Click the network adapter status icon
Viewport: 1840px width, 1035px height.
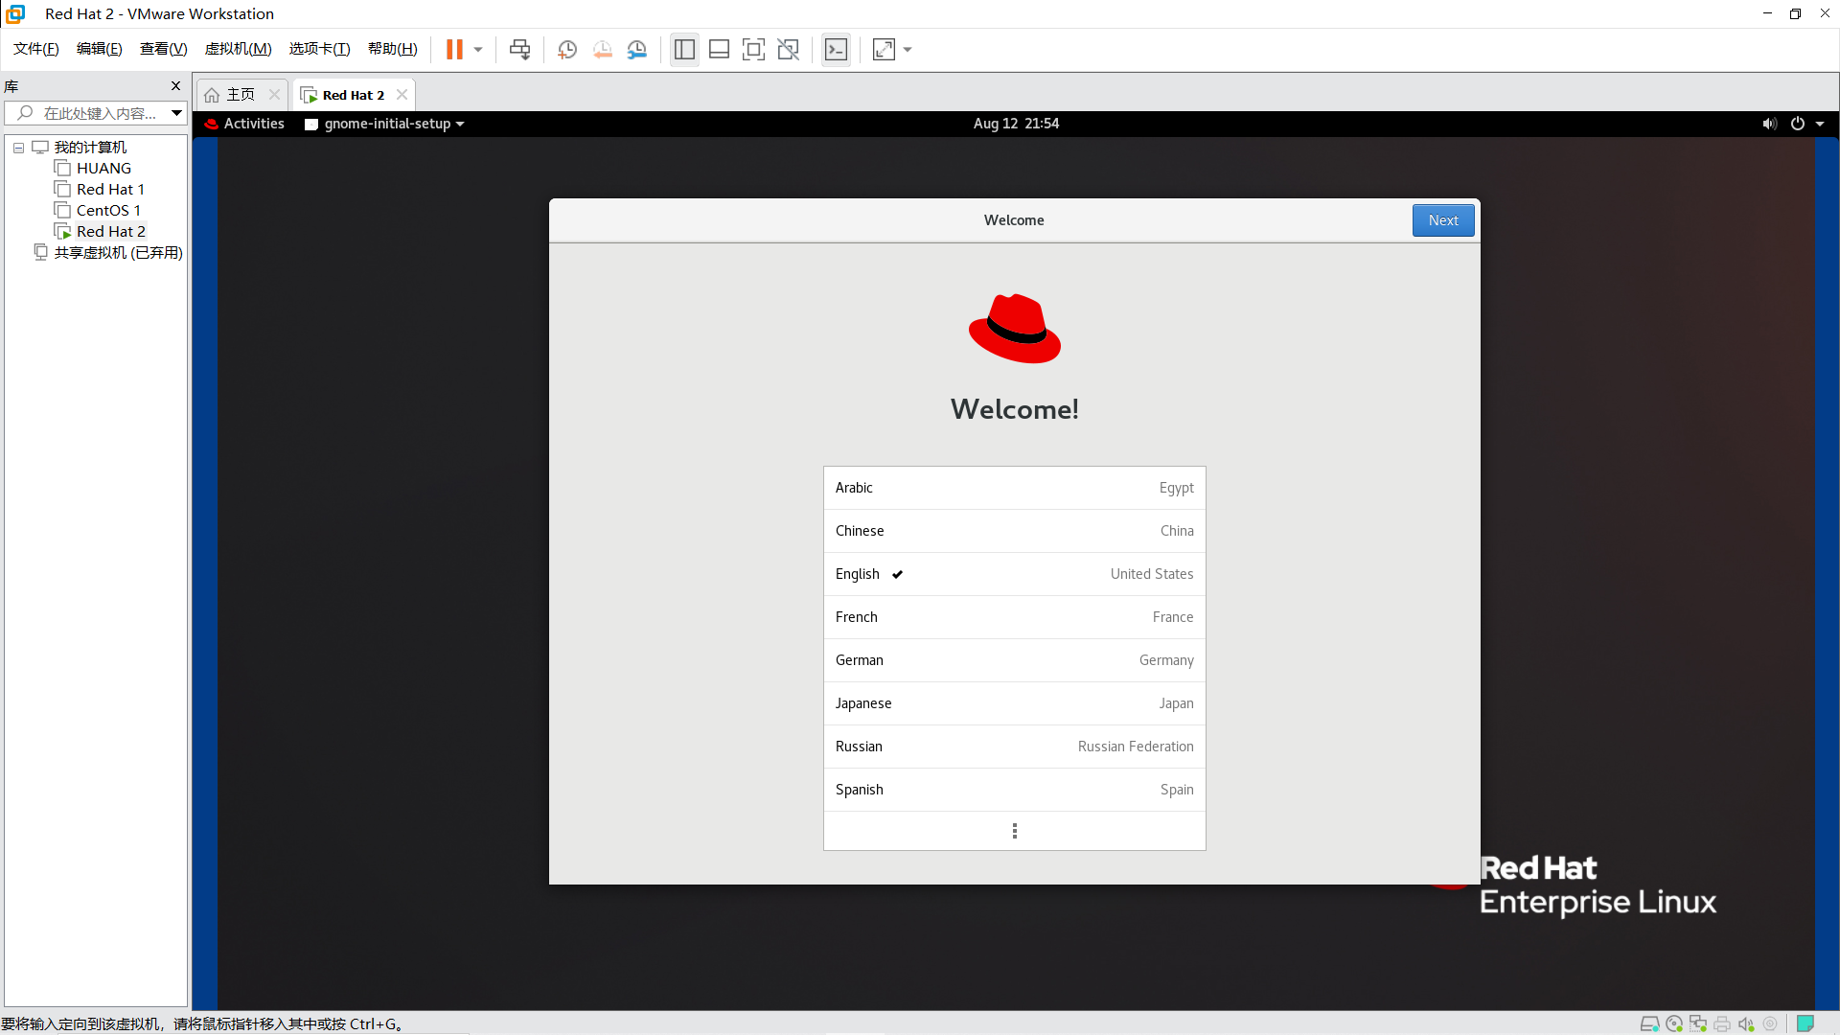pos(1698,1023)
